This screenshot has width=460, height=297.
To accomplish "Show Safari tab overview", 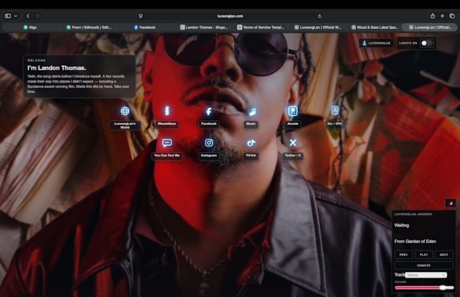I will pyautogui.click(x=452, y=16).
